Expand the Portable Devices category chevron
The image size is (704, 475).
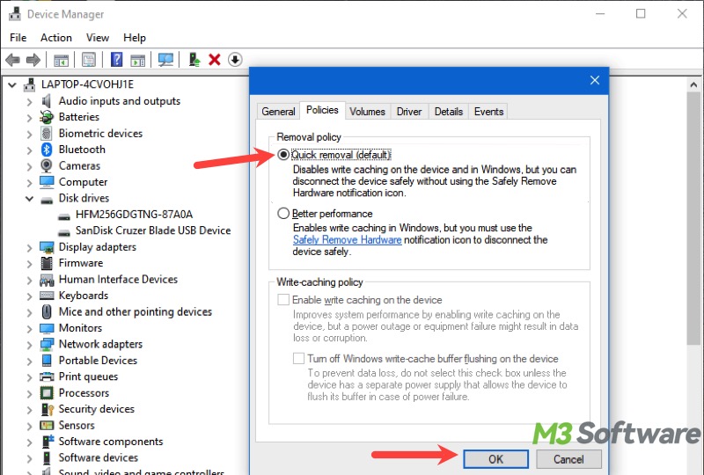point(30,361)
